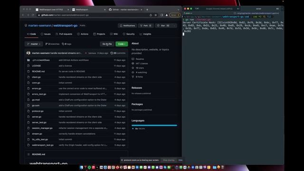Reload the GitHub page

(x=33, y=15)
